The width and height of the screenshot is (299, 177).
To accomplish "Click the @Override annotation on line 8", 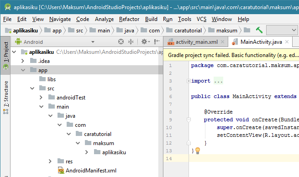I will 218,112.
